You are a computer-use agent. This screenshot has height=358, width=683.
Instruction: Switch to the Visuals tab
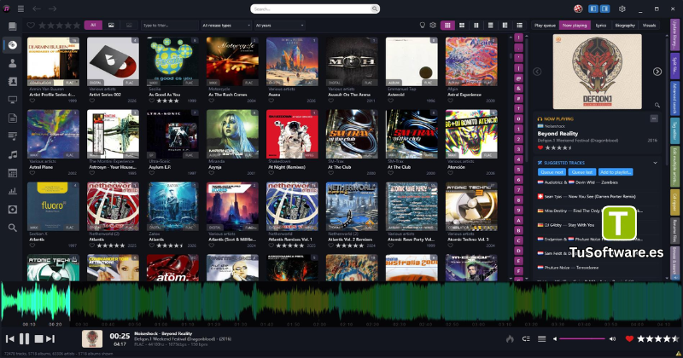[649, 26]
